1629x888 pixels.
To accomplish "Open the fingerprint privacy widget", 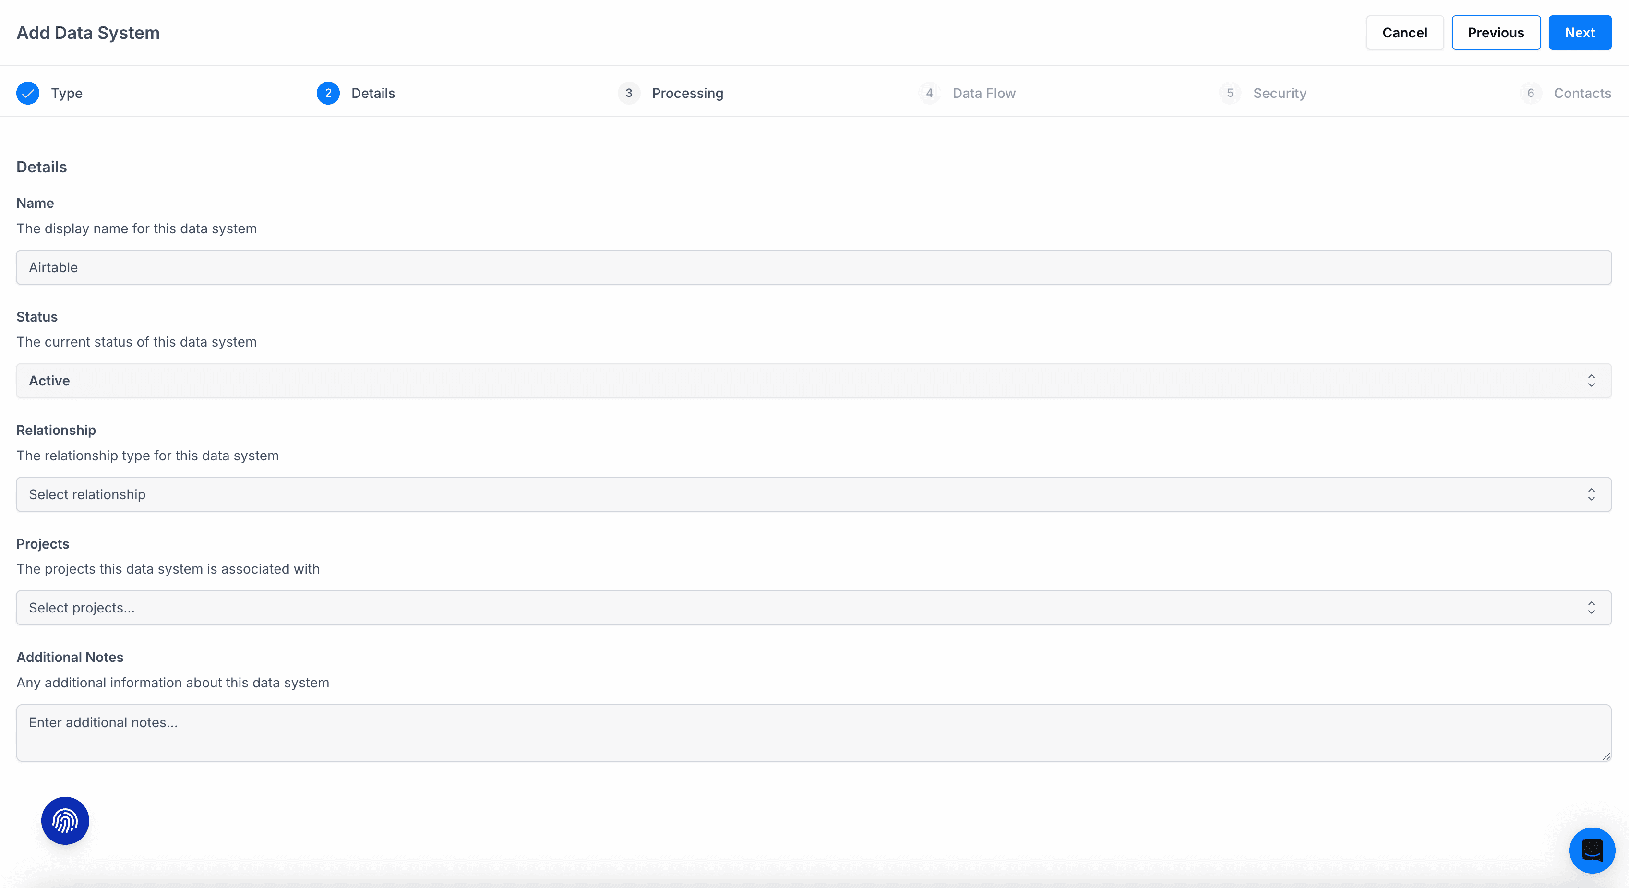I will tap(65, 820).
